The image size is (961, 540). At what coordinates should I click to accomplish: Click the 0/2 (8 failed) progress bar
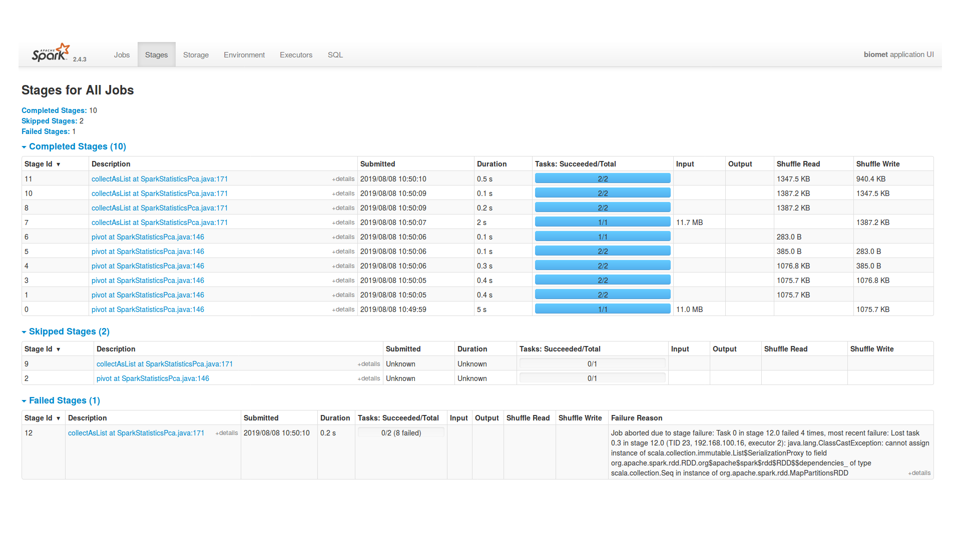[401, 433]
